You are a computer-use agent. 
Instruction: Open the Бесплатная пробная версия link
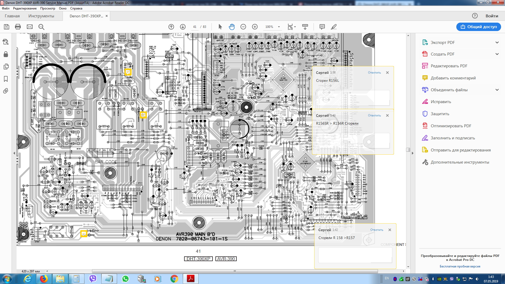460,266
